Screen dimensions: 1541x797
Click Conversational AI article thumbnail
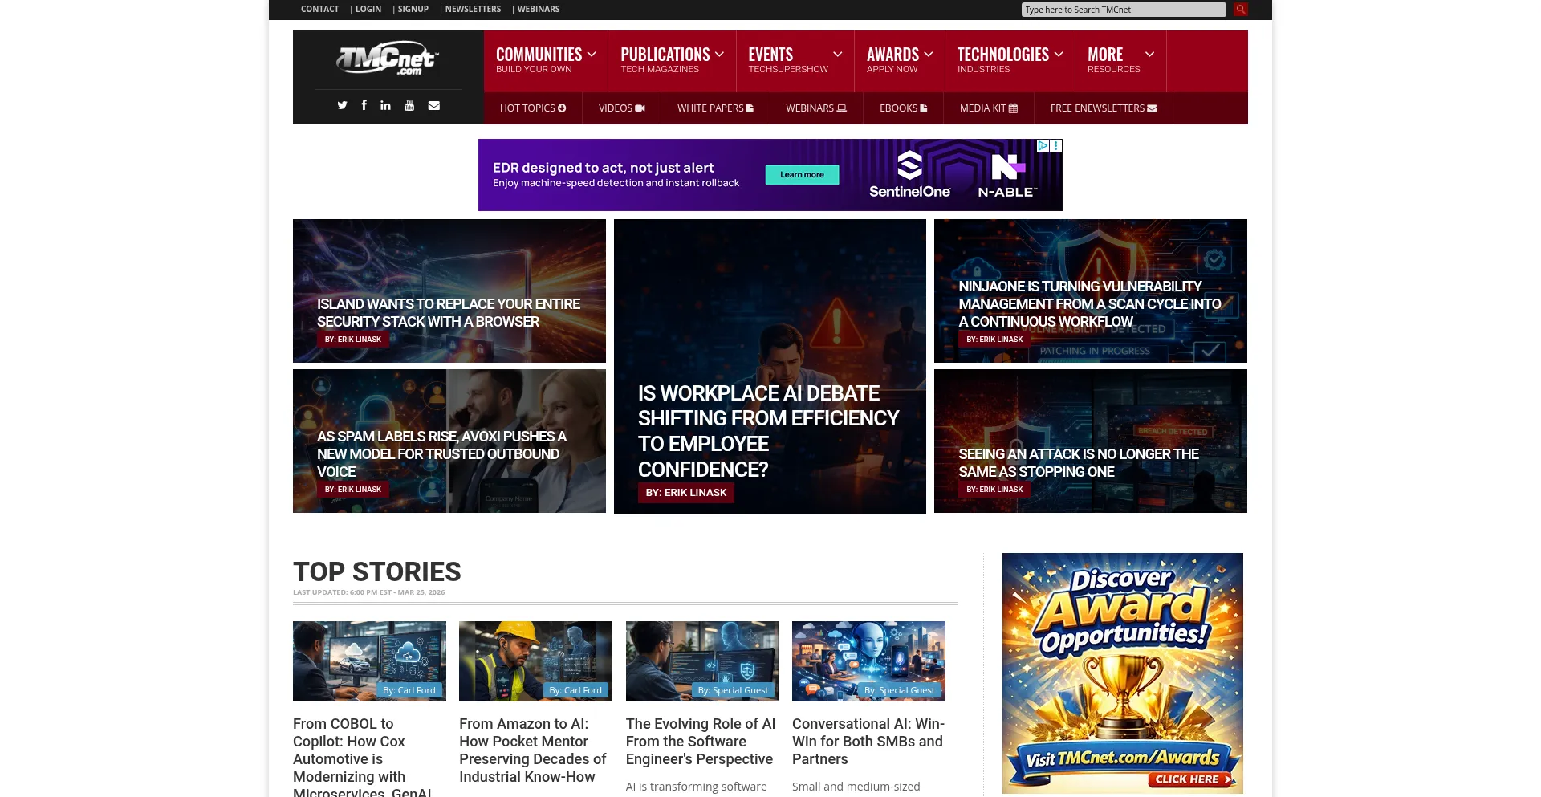[868, 661]
